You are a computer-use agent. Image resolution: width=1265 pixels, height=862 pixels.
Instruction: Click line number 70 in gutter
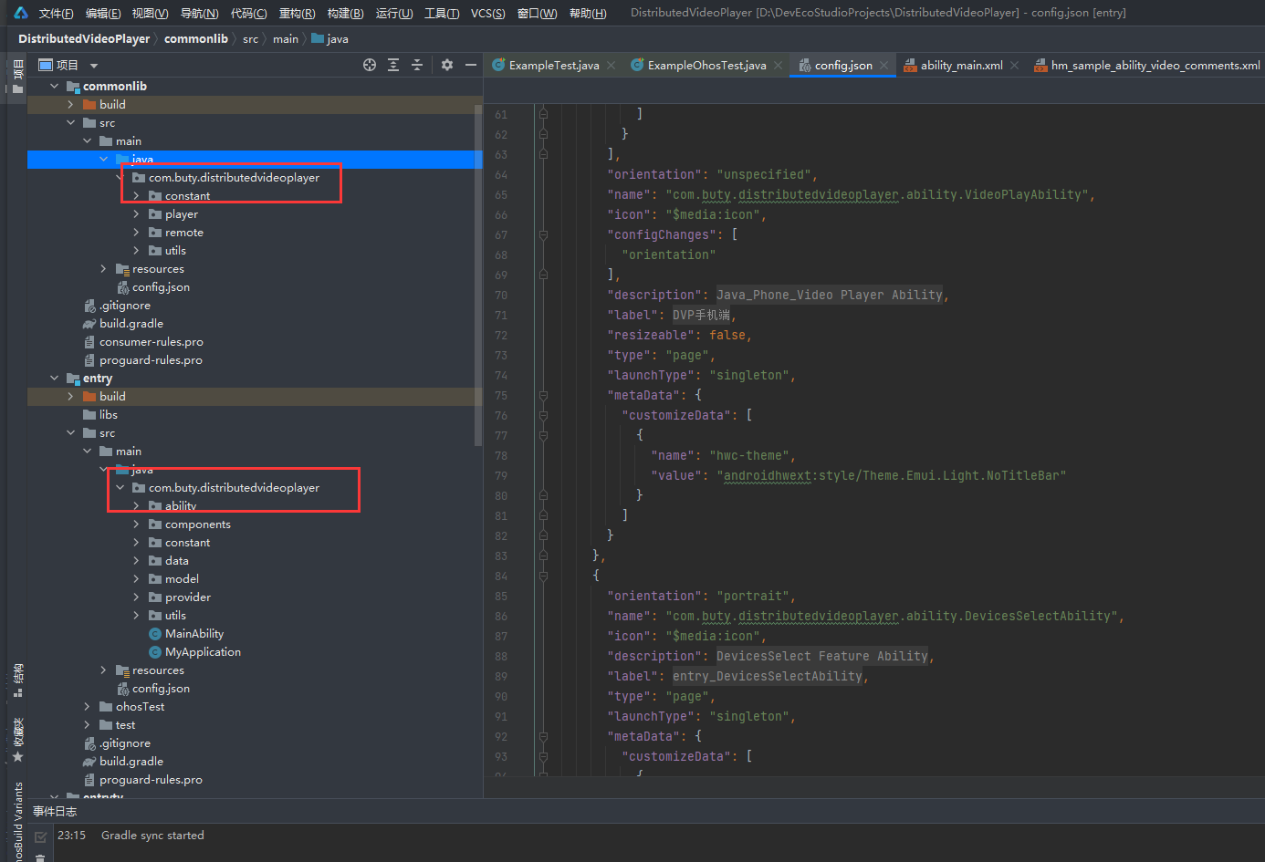pyautogui.click(x=501, y=295)
